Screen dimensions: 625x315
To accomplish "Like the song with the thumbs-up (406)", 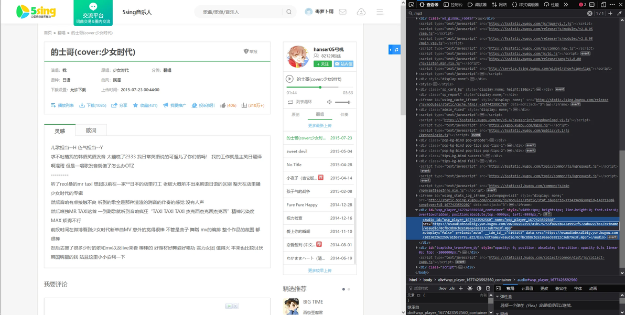I will pyautogui.click(x=223, y=105).
